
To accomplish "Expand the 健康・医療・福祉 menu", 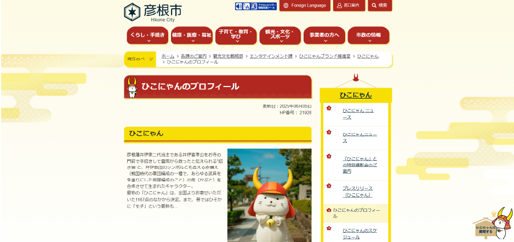I will pyautogui.click(x=191, y=36).
